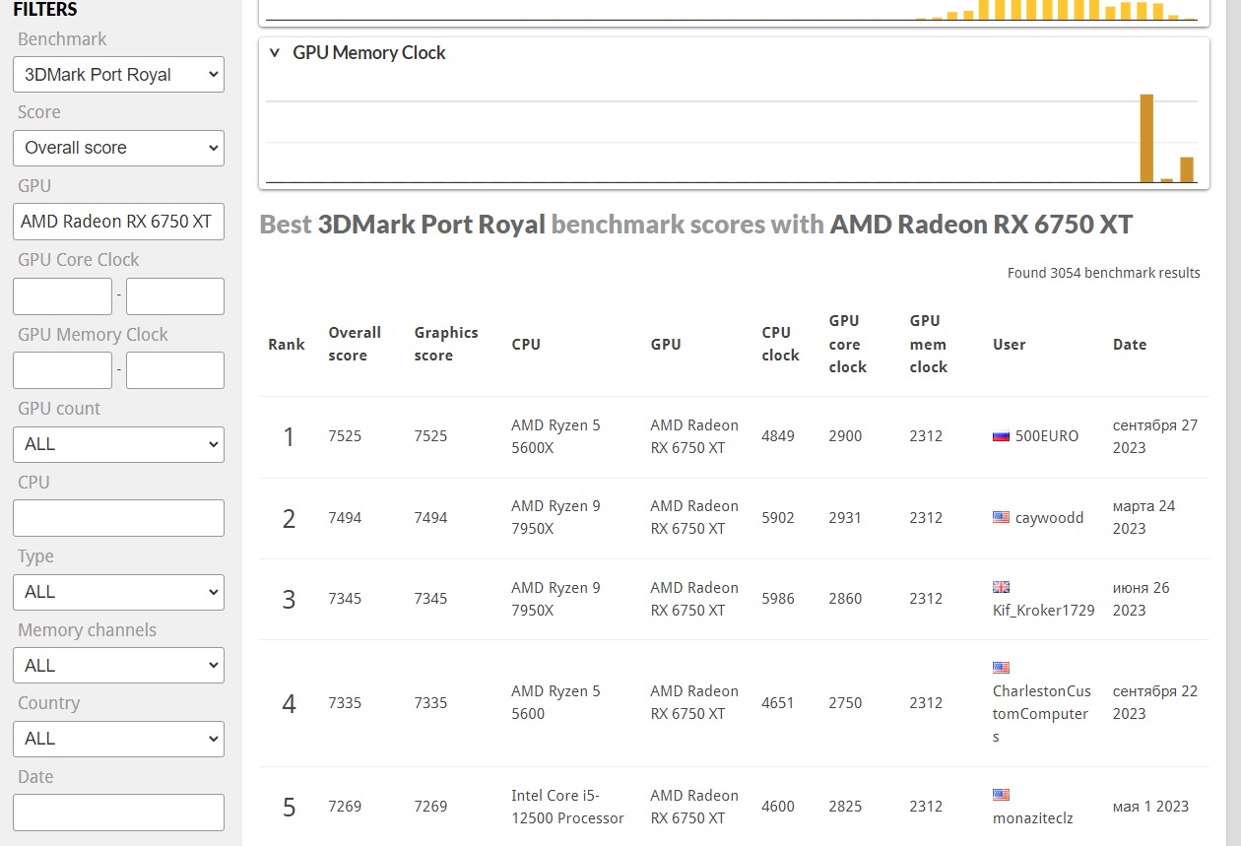
Task: Click the tallest bar in GPU Memory Clock chart
Action: click(1146, 138)
